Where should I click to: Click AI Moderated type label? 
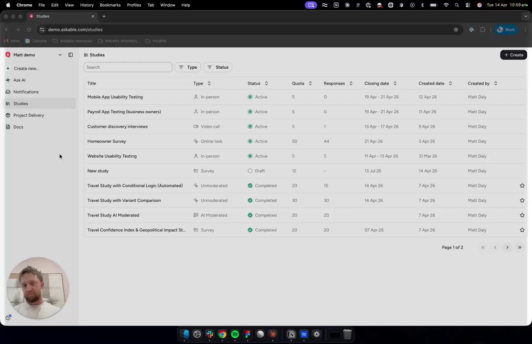[210, 215]
